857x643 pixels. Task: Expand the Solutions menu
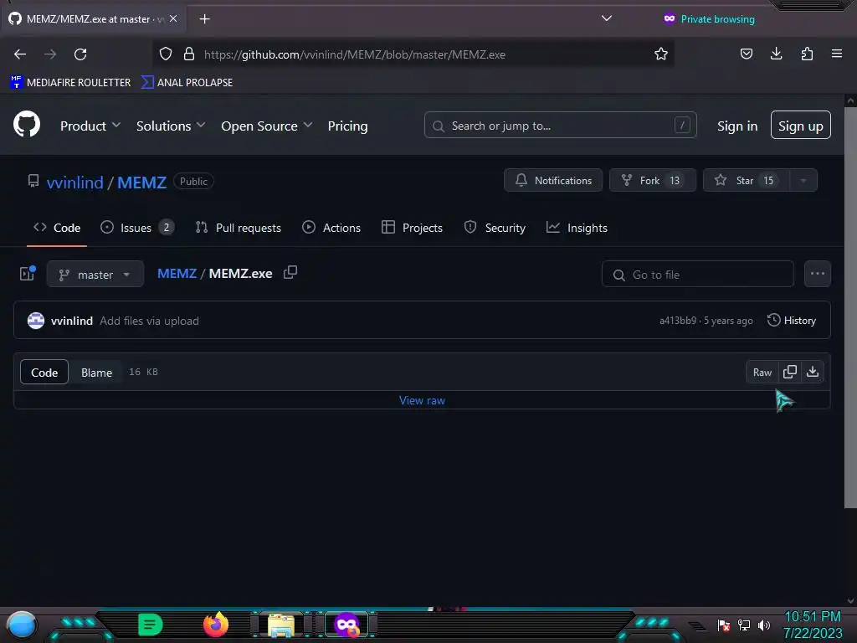coord(171,126)
